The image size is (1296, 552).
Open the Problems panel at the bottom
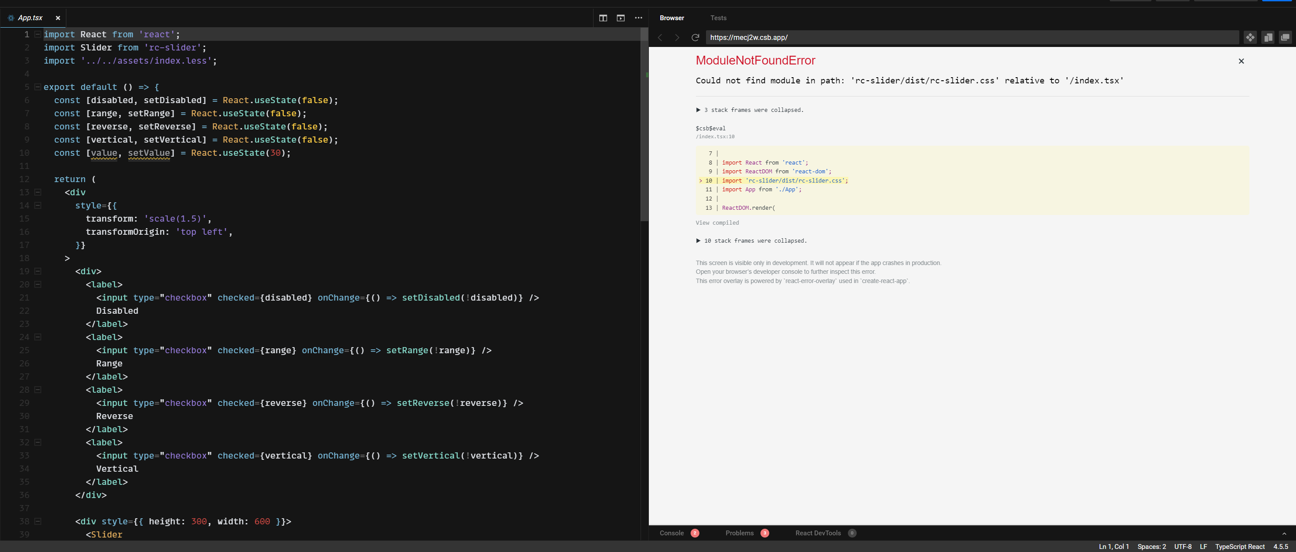(740, 533)
